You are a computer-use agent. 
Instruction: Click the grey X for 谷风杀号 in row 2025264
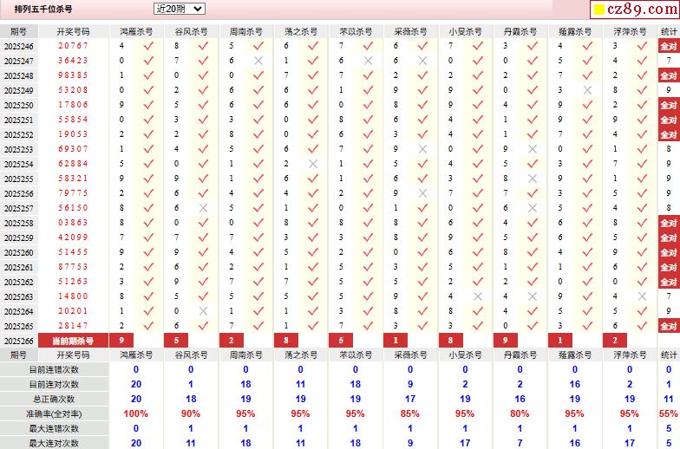click(203, 311)
